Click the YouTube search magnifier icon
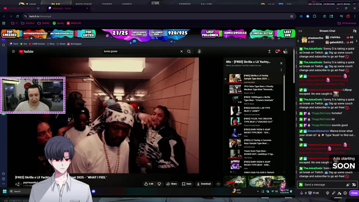The width and height of the screenshot is (359, 202). [x=189, y=51]
